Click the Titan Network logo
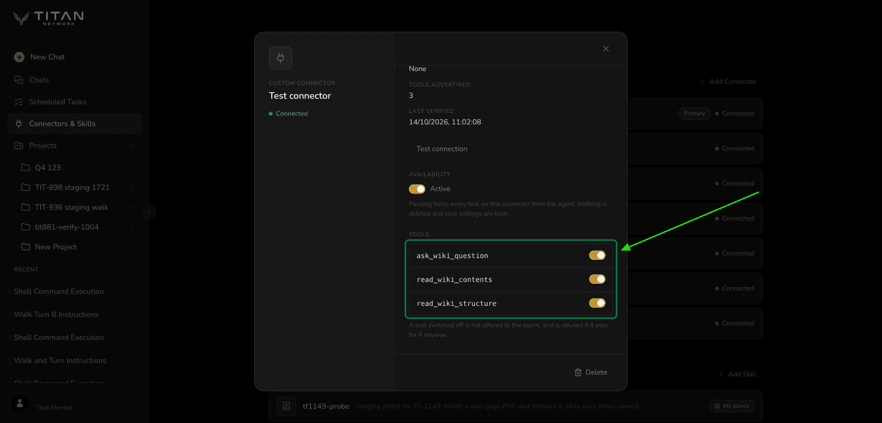 (48, 19)
